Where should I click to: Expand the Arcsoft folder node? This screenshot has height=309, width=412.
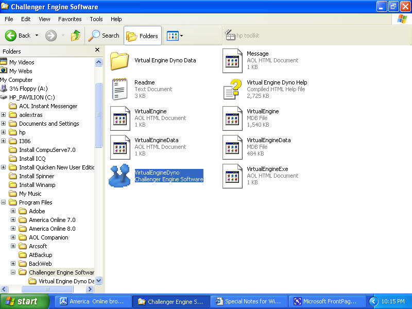13,246
